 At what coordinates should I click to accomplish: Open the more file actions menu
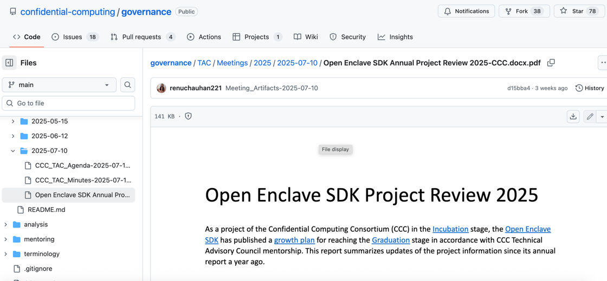tap(603, 63)
